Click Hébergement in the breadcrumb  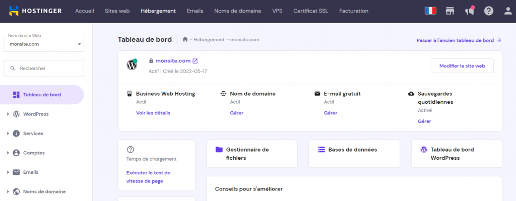209,39
